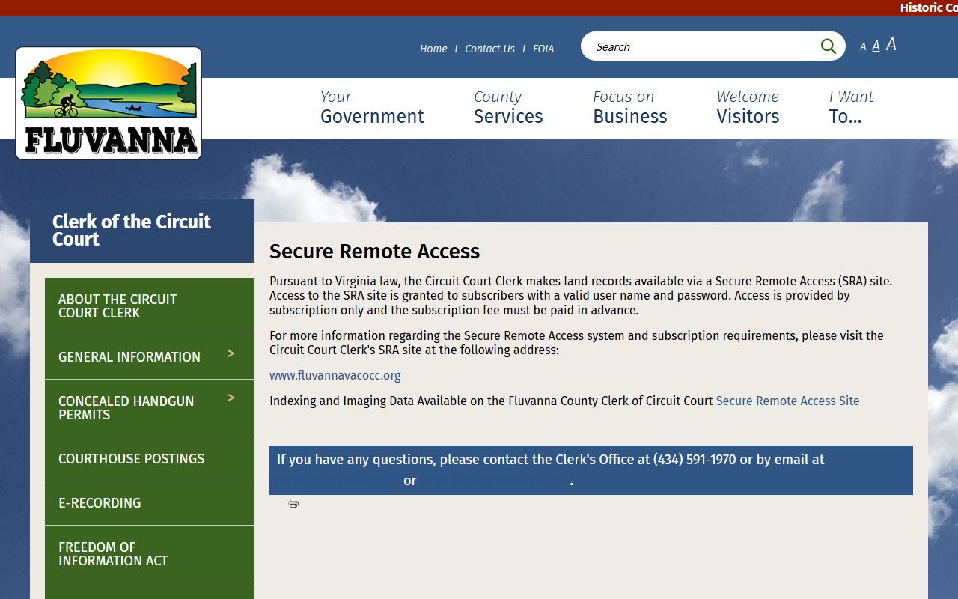Expand the General Information submenu arrow
The image size is (958, 599).
coord(231,353)
